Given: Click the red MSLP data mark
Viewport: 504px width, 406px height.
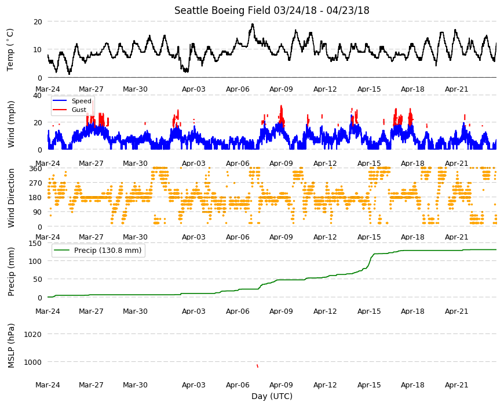Looking at the screenshot, I should click(257, 366).
